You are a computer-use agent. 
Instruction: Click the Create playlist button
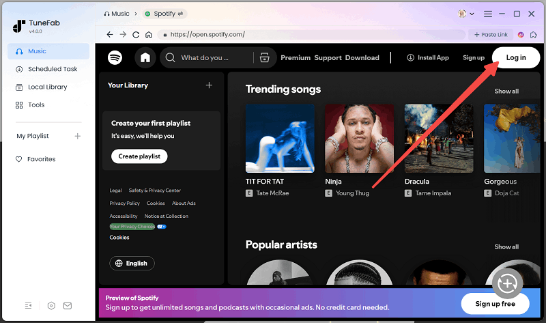(x=139, y=156)
